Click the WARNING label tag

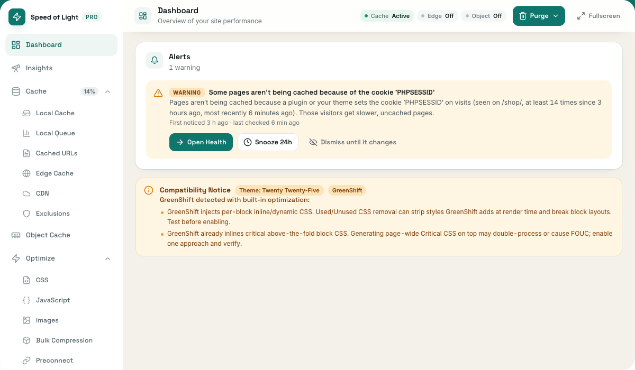[x=187, y=92]
